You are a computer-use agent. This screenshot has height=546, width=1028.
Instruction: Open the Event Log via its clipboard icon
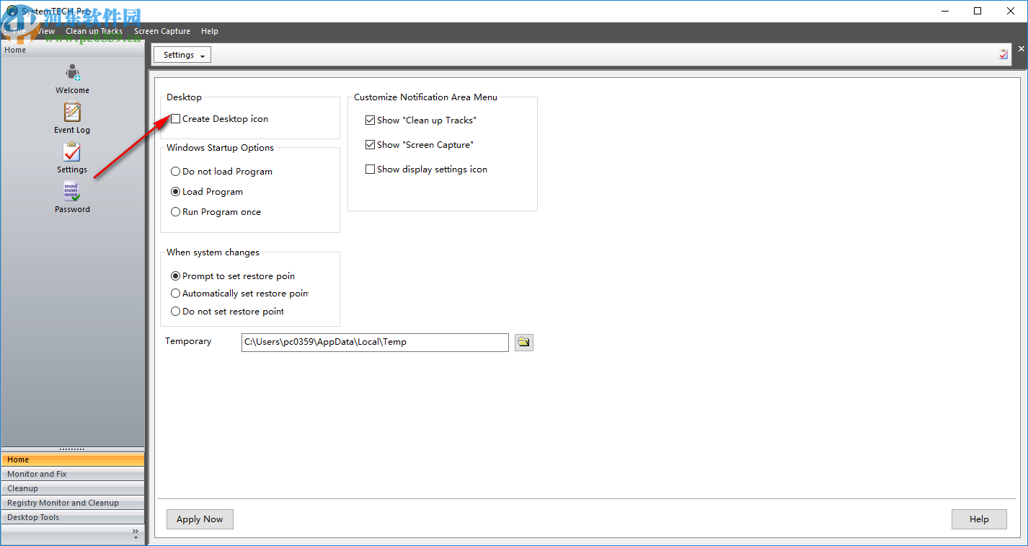(x=72, y=113)
